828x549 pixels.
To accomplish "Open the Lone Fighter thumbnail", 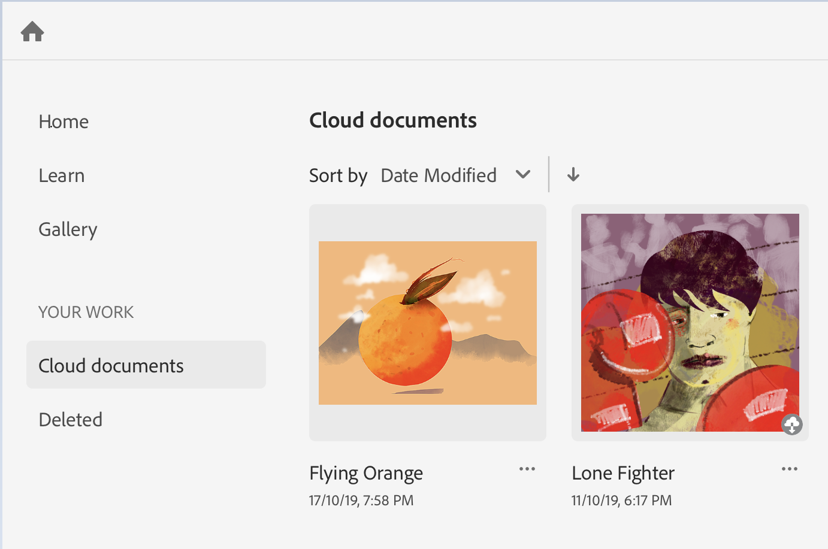I will click(x=690, y=323).
